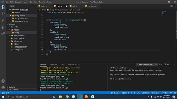Maximize the terminal panel size
Viewport: 177px width, 99px height.
coord(171,64)
